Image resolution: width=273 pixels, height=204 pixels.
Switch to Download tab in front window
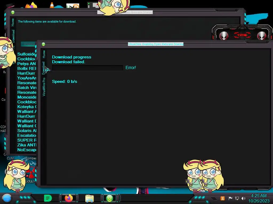tap(43, 68)
